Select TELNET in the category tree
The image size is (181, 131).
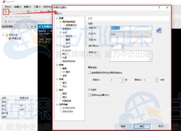(x=66, y=47)
